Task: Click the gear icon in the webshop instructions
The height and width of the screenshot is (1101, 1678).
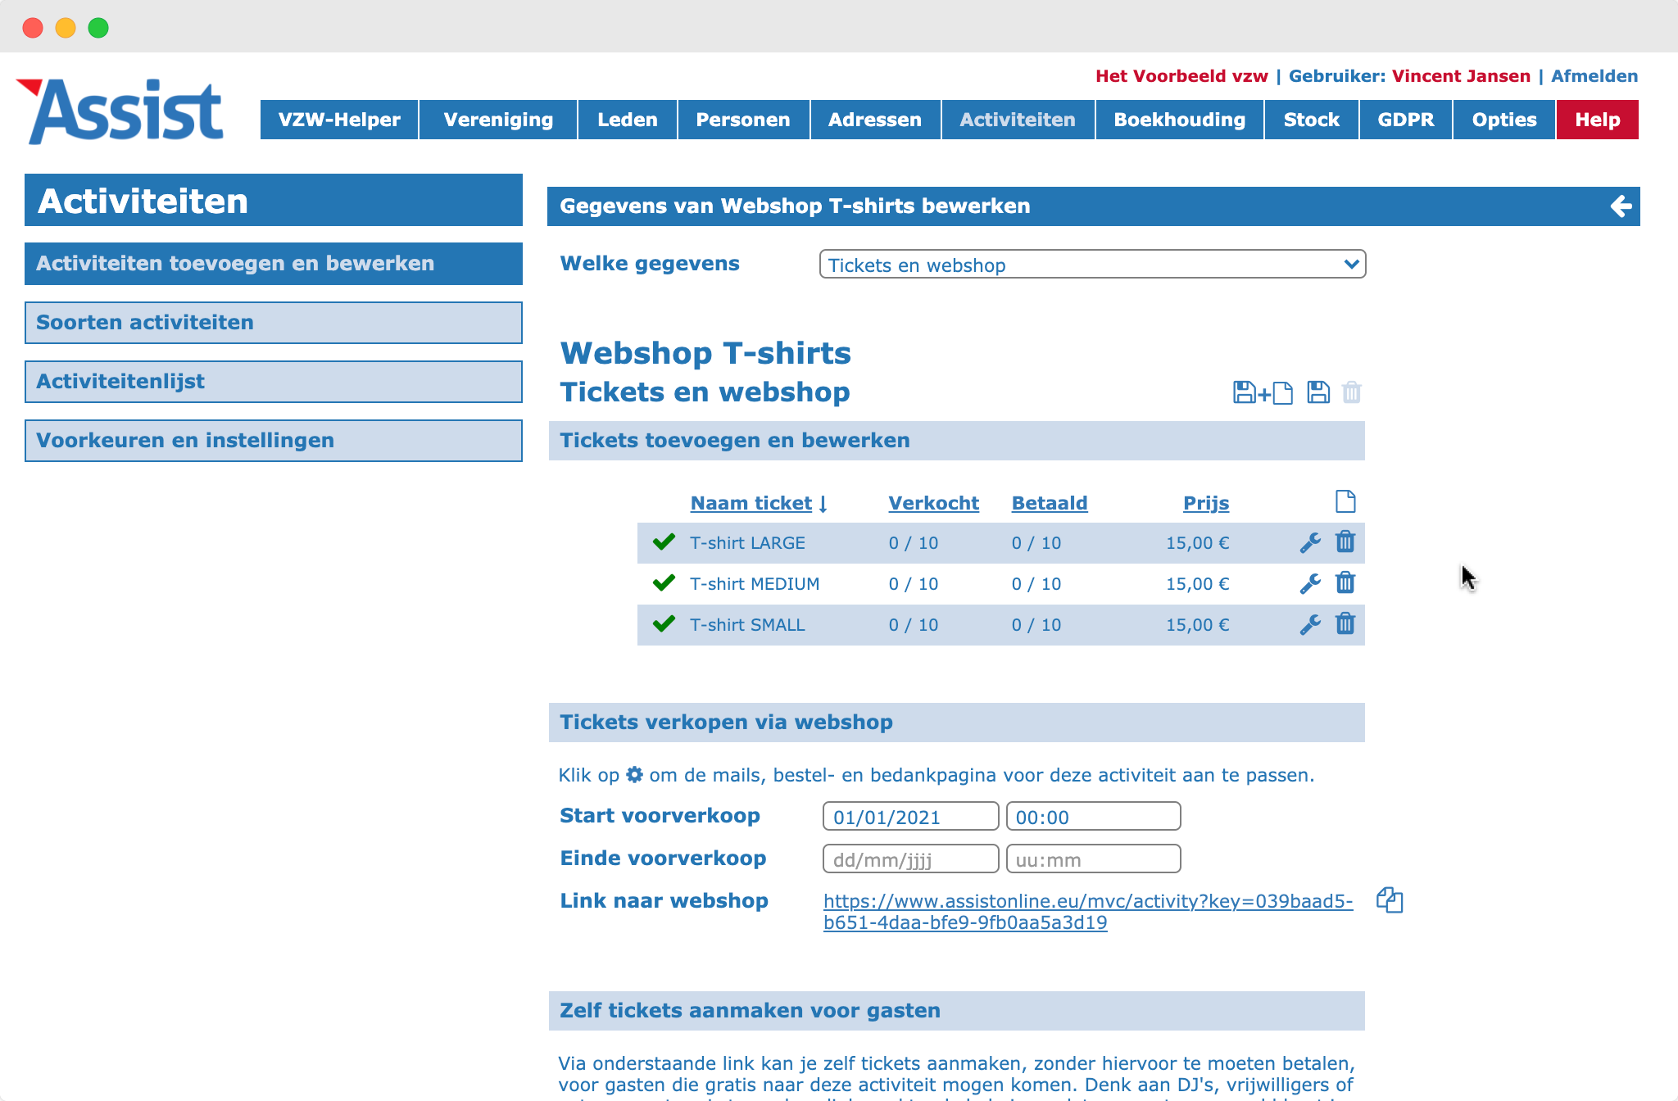Action: [x=634, y=774]
